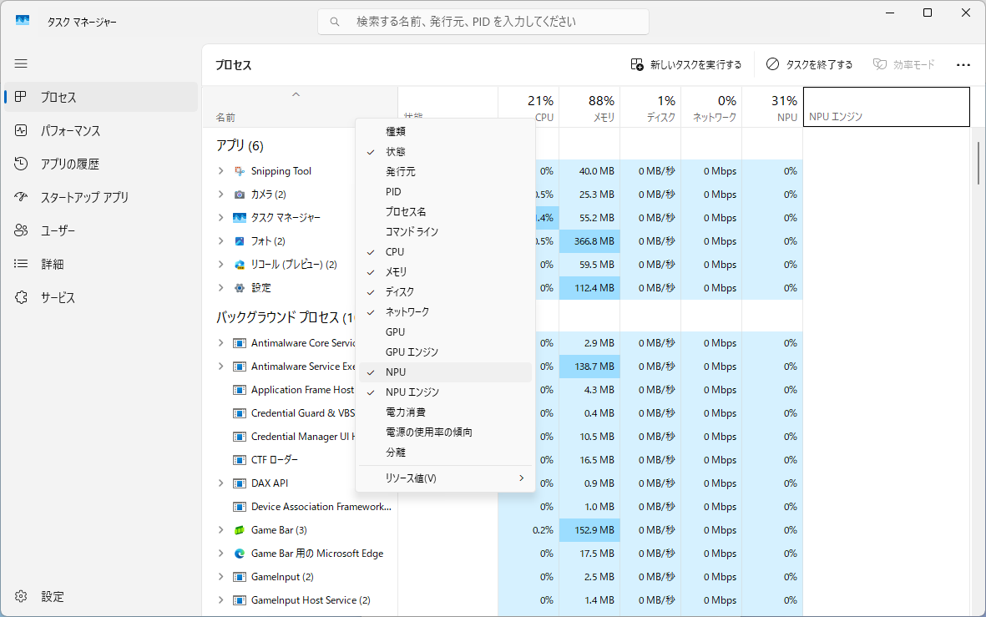Uncheck the 状態 column option
The width and height of the screenshot is (986, 617).
(x=445, y=152)
